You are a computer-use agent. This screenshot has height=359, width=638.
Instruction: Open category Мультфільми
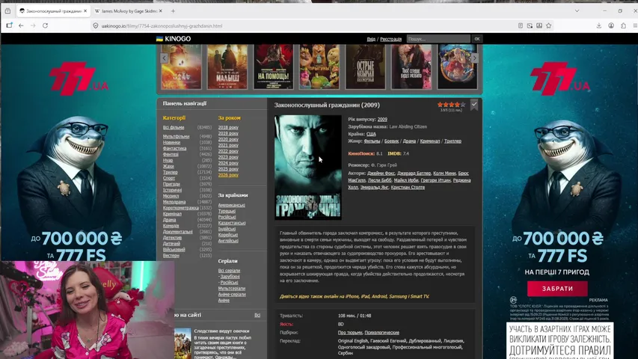coord(177,136)
